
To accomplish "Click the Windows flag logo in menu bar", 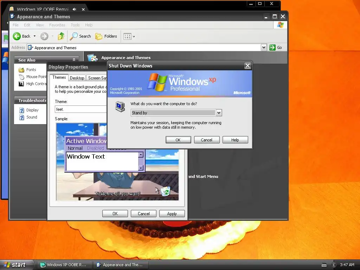I will pos(280,25).
